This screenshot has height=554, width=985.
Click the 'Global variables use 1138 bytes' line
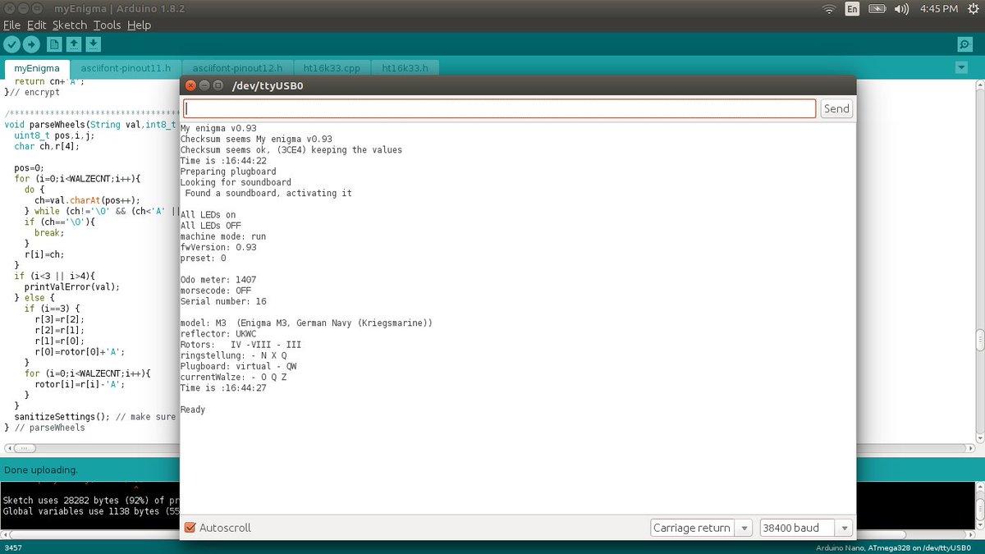[91, 511]
